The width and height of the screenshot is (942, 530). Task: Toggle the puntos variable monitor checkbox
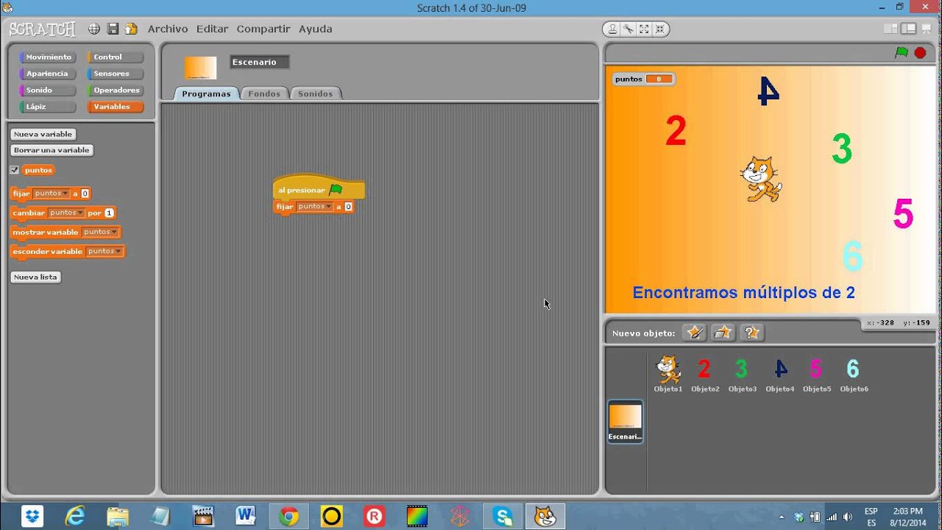point(14,170)
